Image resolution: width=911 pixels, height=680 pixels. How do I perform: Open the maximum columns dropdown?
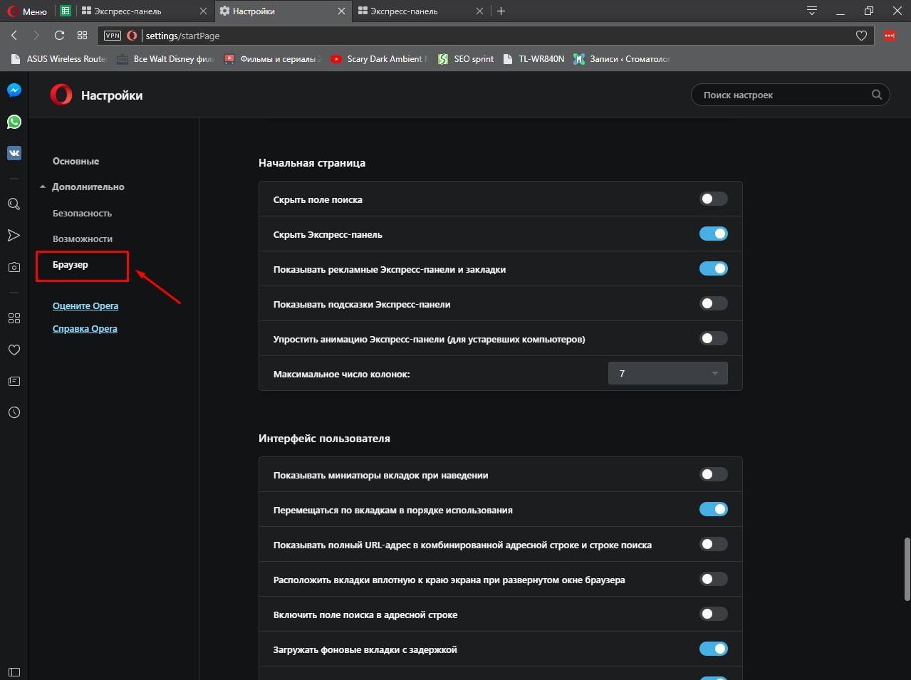667,373
